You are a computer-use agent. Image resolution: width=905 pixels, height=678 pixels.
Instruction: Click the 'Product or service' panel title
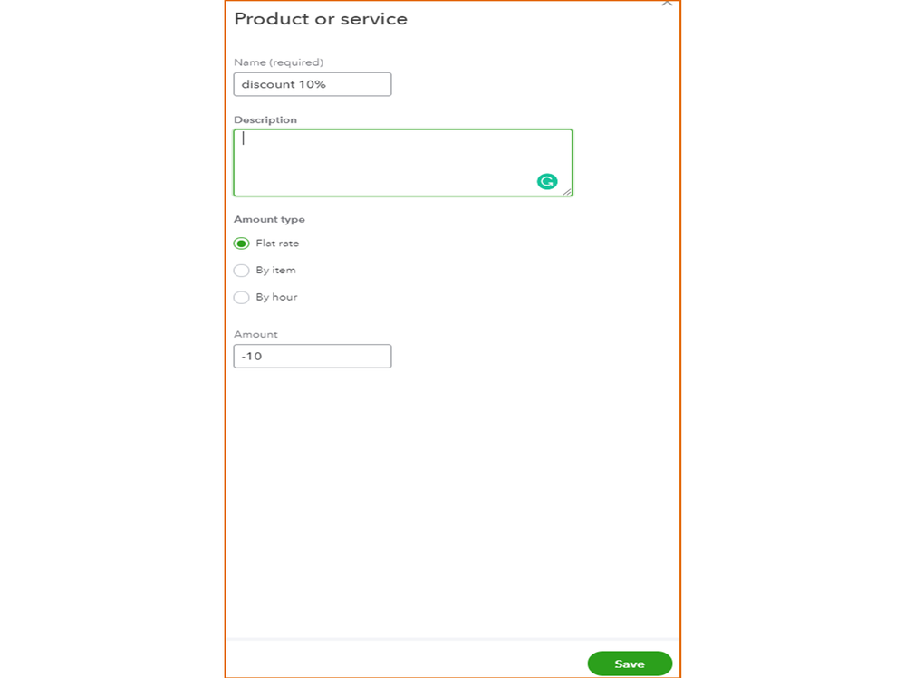click(x=321, y=19)
